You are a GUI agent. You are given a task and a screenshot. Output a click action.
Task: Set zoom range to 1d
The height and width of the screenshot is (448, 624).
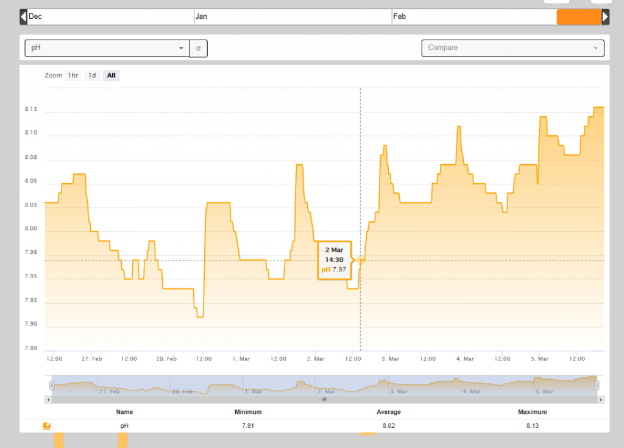point(92,75)
